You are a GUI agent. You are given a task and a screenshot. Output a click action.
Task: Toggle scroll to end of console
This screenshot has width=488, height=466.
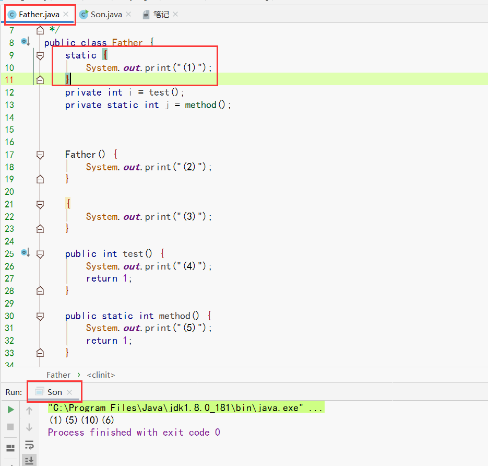pyautogui.click(x=29, y=460)
